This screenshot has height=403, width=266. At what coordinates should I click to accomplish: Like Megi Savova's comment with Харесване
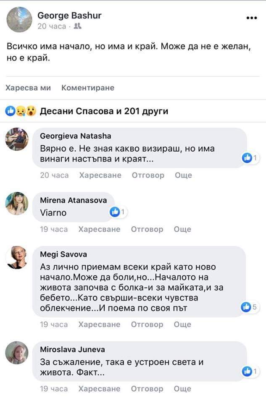point(99,324)
